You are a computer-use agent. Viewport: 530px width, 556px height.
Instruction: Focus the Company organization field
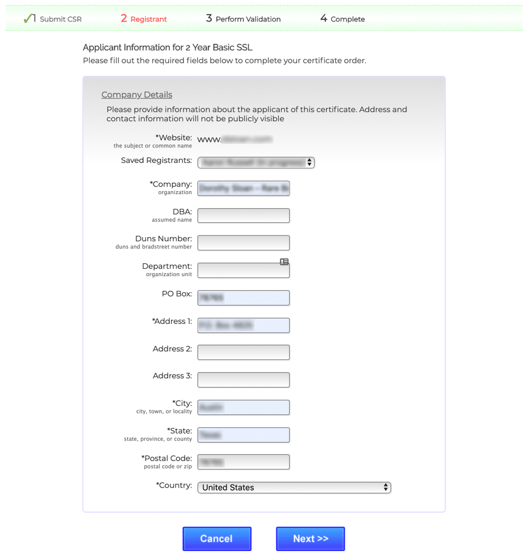tap(243, 189)
